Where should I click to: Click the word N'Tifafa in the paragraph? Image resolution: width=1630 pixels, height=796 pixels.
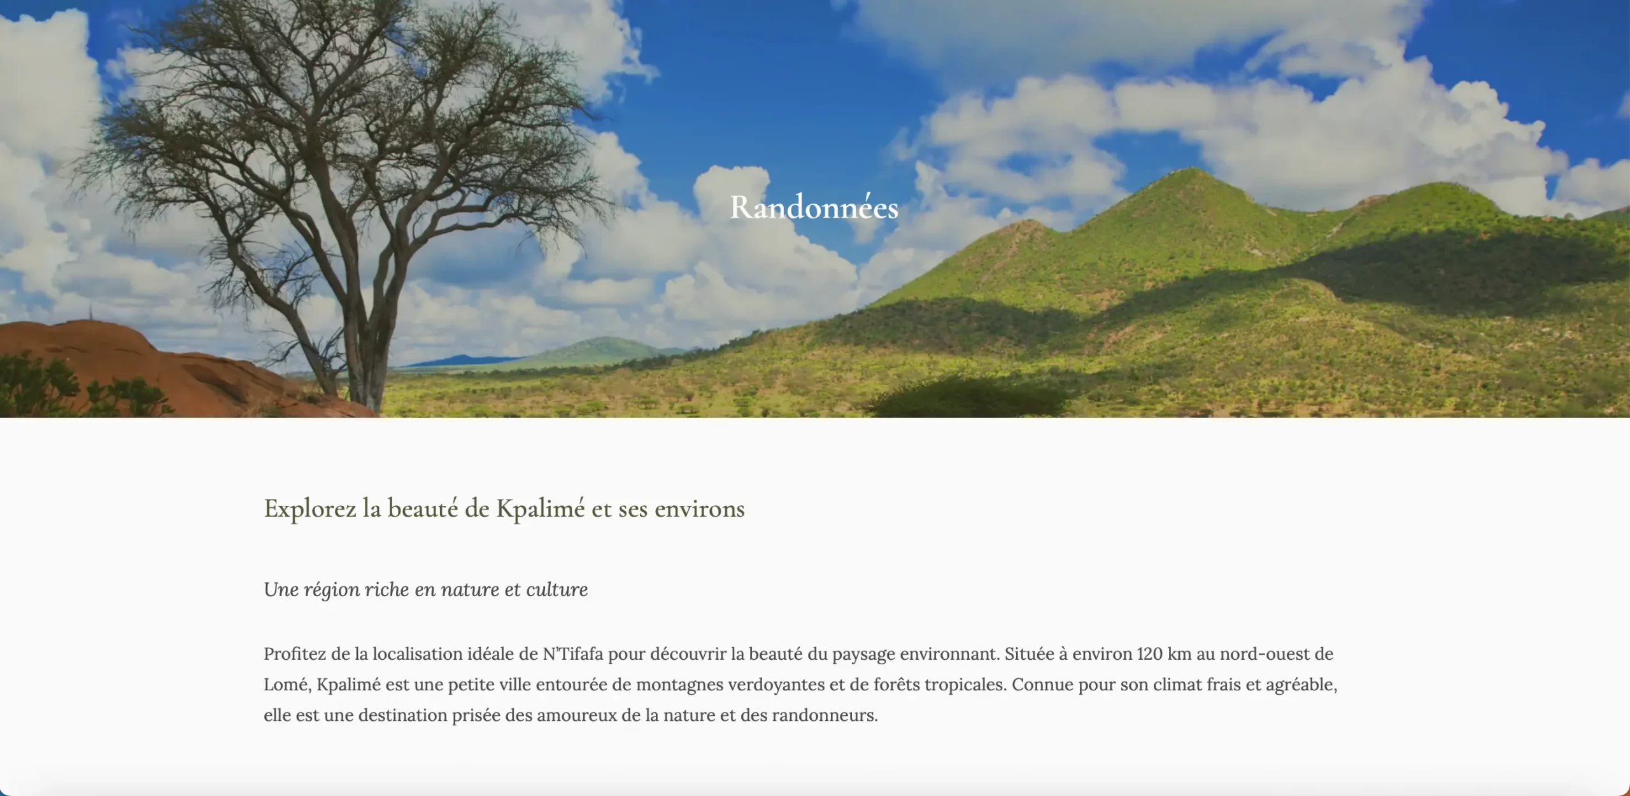[572, 654]
